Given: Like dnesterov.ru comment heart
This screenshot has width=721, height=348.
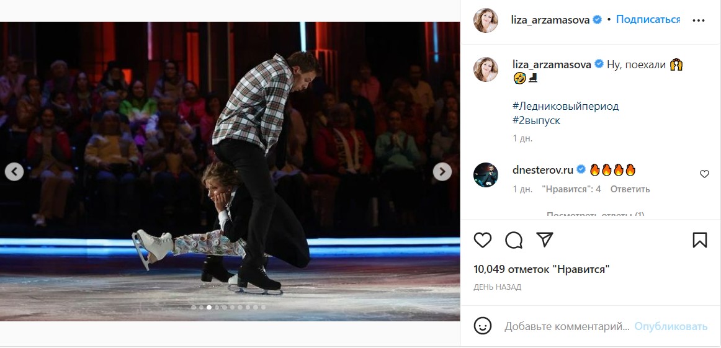Looking at the screenshot, I should coord(704,174).
